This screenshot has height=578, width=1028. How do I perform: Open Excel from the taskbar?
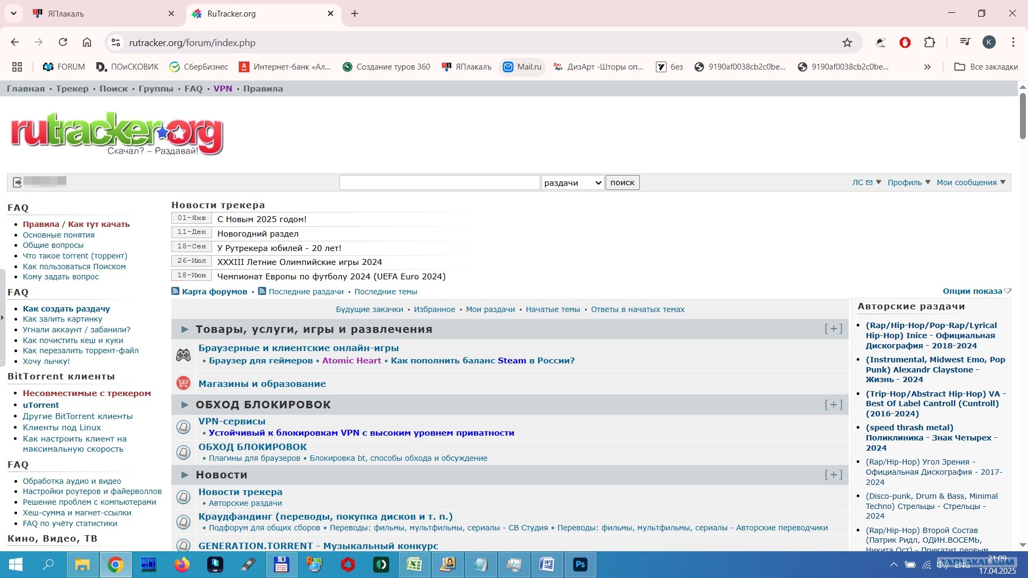(x=414, y=565)
